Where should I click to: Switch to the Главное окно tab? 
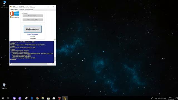click(14, 10)
